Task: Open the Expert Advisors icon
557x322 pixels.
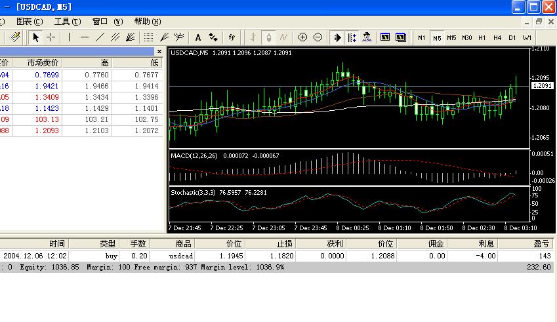Action: (367, 37)
